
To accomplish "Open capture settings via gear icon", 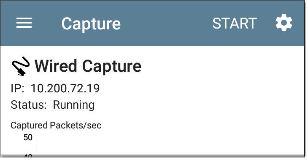I will (x=284, y=23).
